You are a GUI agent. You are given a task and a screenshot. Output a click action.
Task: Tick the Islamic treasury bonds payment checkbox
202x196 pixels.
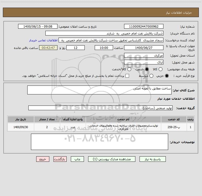pos(127,76)
